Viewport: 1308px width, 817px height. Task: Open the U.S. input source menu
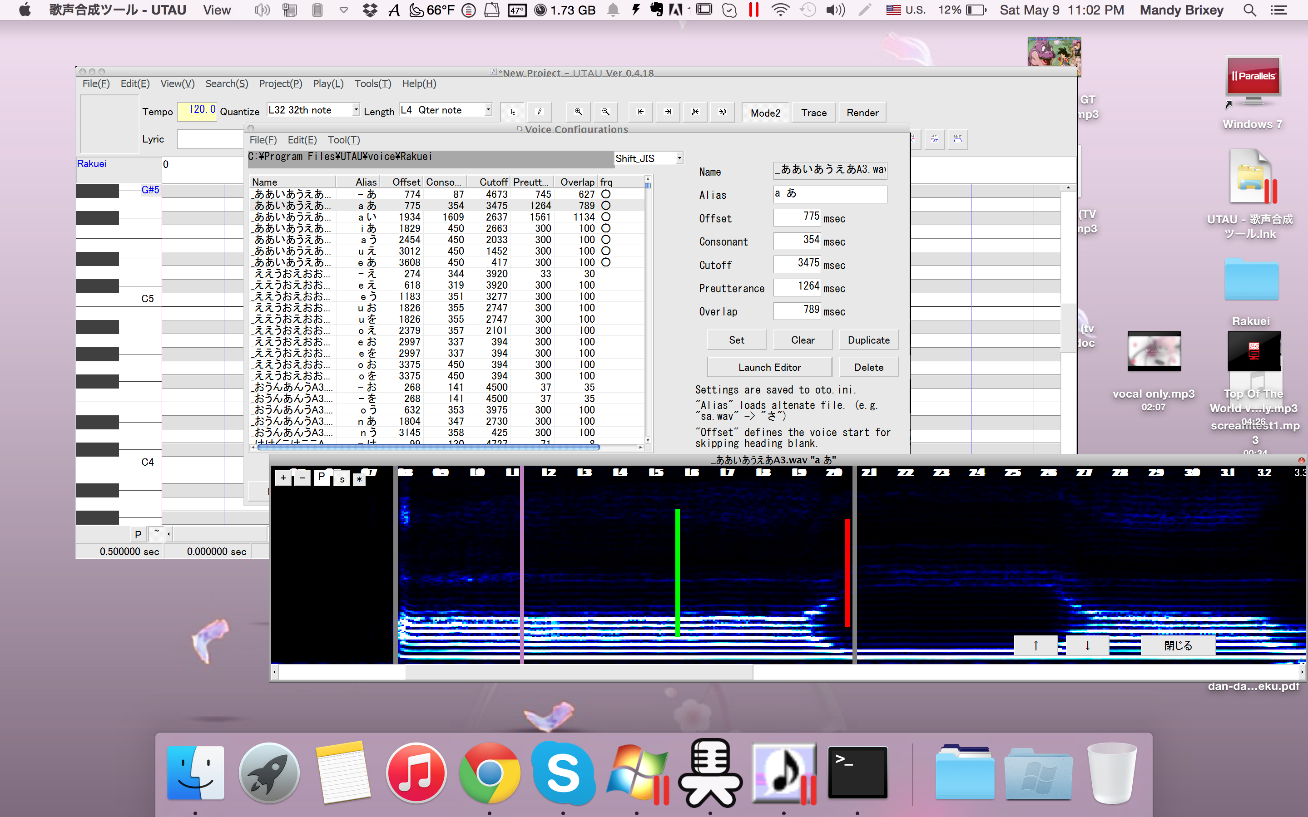tap(905, 10)
